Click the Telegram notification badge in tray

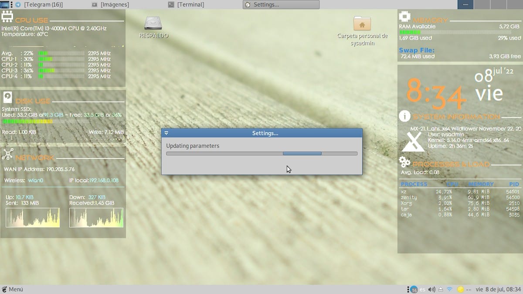click(x=414, y=290)
